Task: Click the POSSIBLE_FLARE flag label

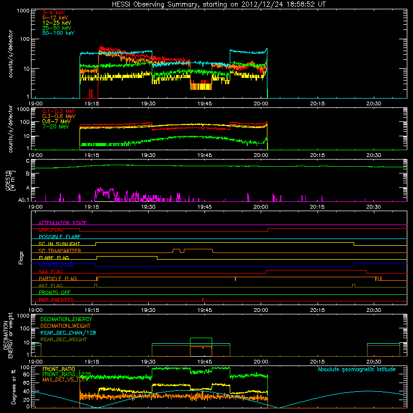Action: pyautogui.click(x=59, y=237)
